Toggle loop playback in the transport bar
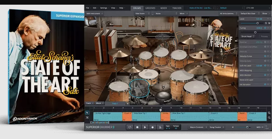Viewport: 272px width, 139px height. point(130,127)
